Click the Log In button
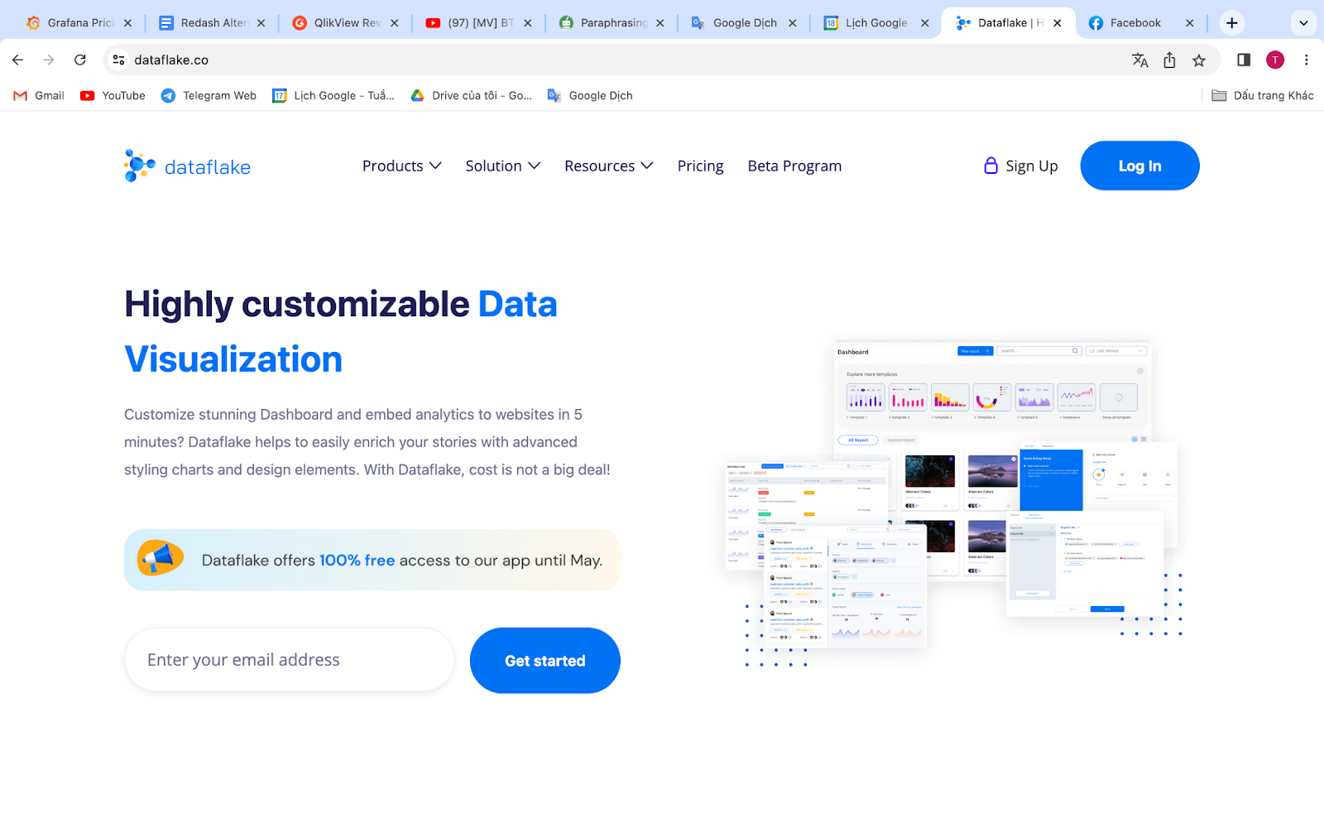 pyautogui.click(x=1139, y=166)
